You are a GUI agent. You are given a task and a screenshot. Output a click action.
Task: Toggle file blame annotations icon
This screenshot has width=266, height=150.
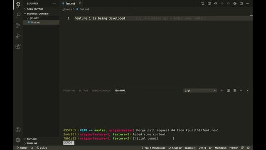(x=235, y=4)
